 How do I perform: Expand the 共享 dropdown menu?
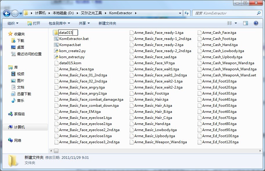click(84, 23)
